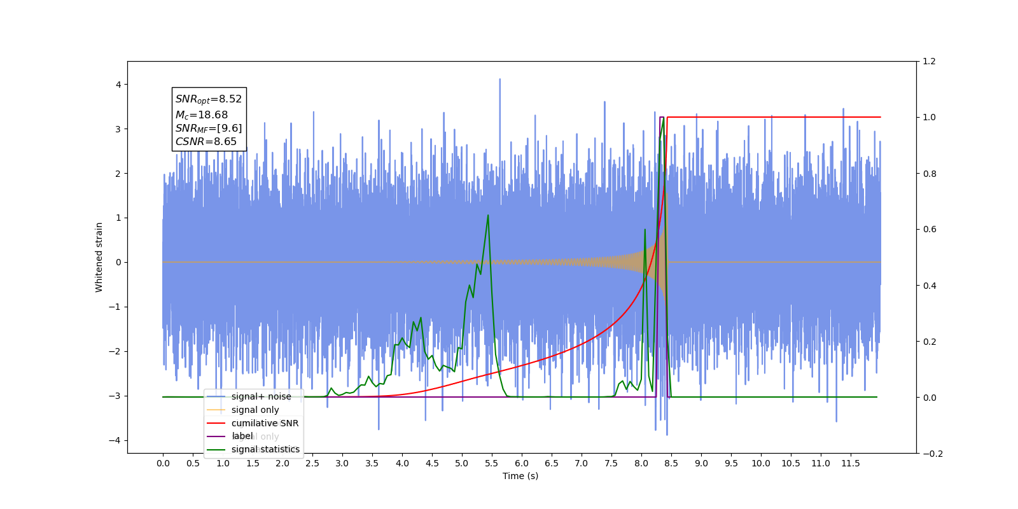Image resolution: width=1018 pixels, height=509 pixels.
Task: Click the 10.5 tick on the time axis
Action: point(791,463)
